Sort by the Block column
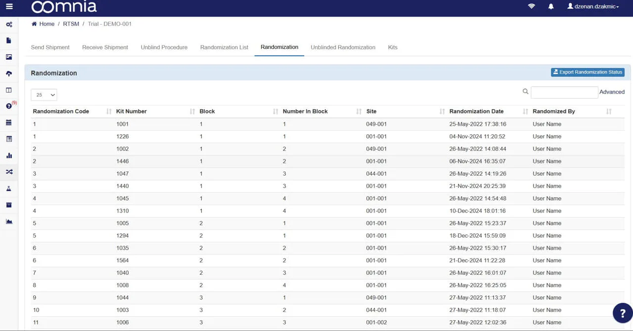This screenshot has width=633, height=331. (239, 111)
